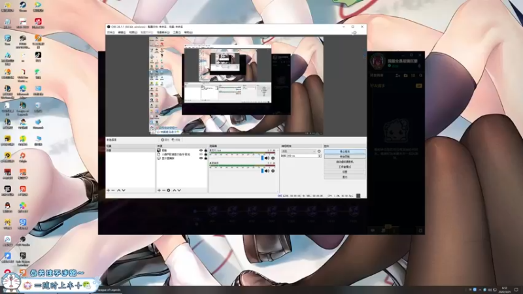Image resolution: width=523 pixels, height=294 pixels.
Task: Open Steam from the desktop
Action: (x=23, y=7)
